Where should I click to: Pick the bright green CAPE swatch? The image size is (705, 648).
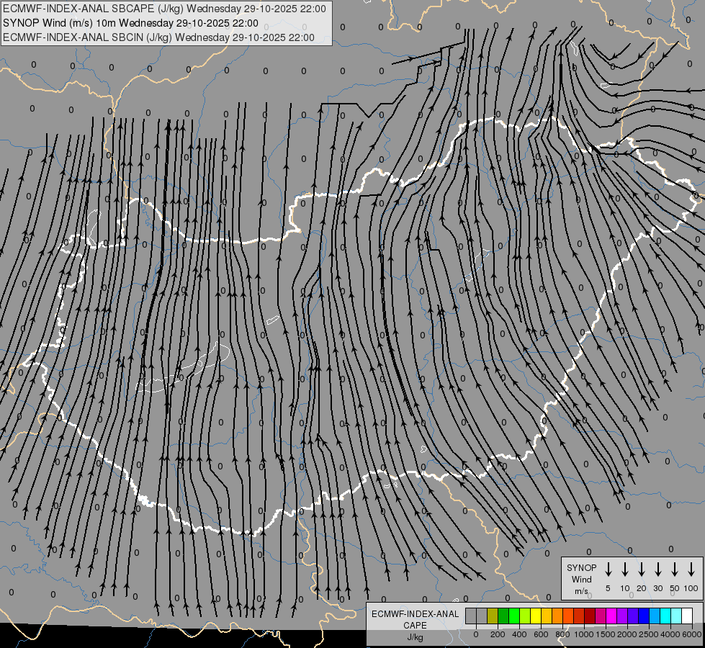coord(514,616)
